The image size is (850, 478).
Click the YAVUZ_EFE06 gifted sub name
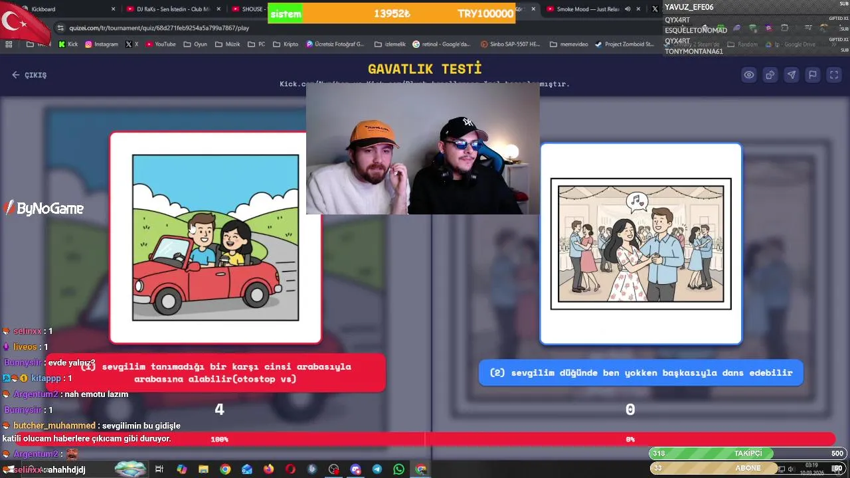click(689, 7)
